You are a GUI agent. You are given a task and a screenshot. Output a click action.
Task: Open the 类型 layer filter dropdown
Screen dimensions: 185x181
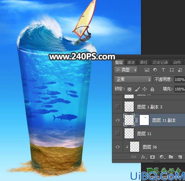126,70
